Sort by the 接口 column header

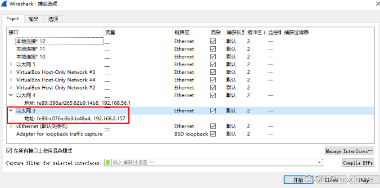[14, 32]
